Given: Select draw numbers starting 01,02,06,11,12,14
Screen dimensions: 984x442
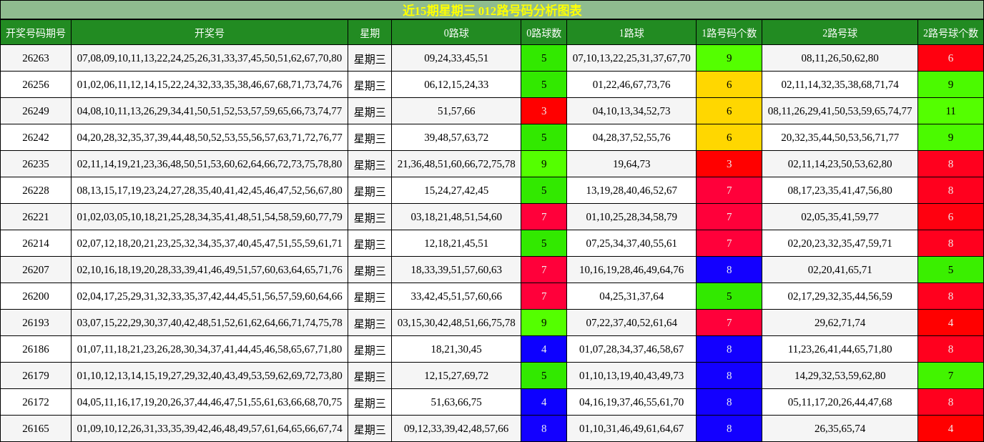Looking at the screenshot, I should [x=210, y=84].
